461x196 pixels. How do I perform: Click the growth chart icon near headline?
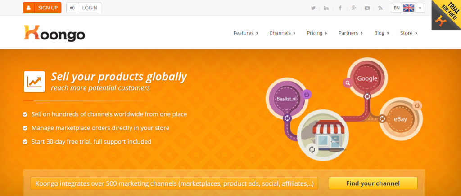(34, 82)
